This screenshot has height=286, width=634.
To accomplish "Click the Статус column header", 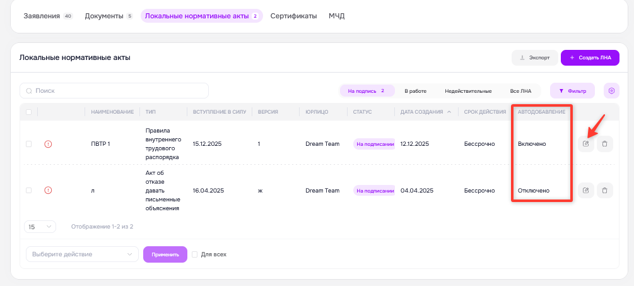I will (362, 112).
